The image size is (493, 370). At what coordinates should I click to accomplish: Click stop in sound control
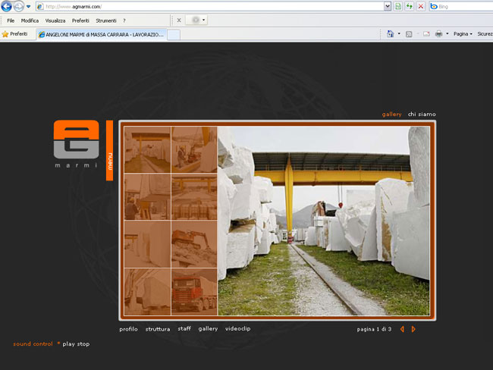(83, 344)
